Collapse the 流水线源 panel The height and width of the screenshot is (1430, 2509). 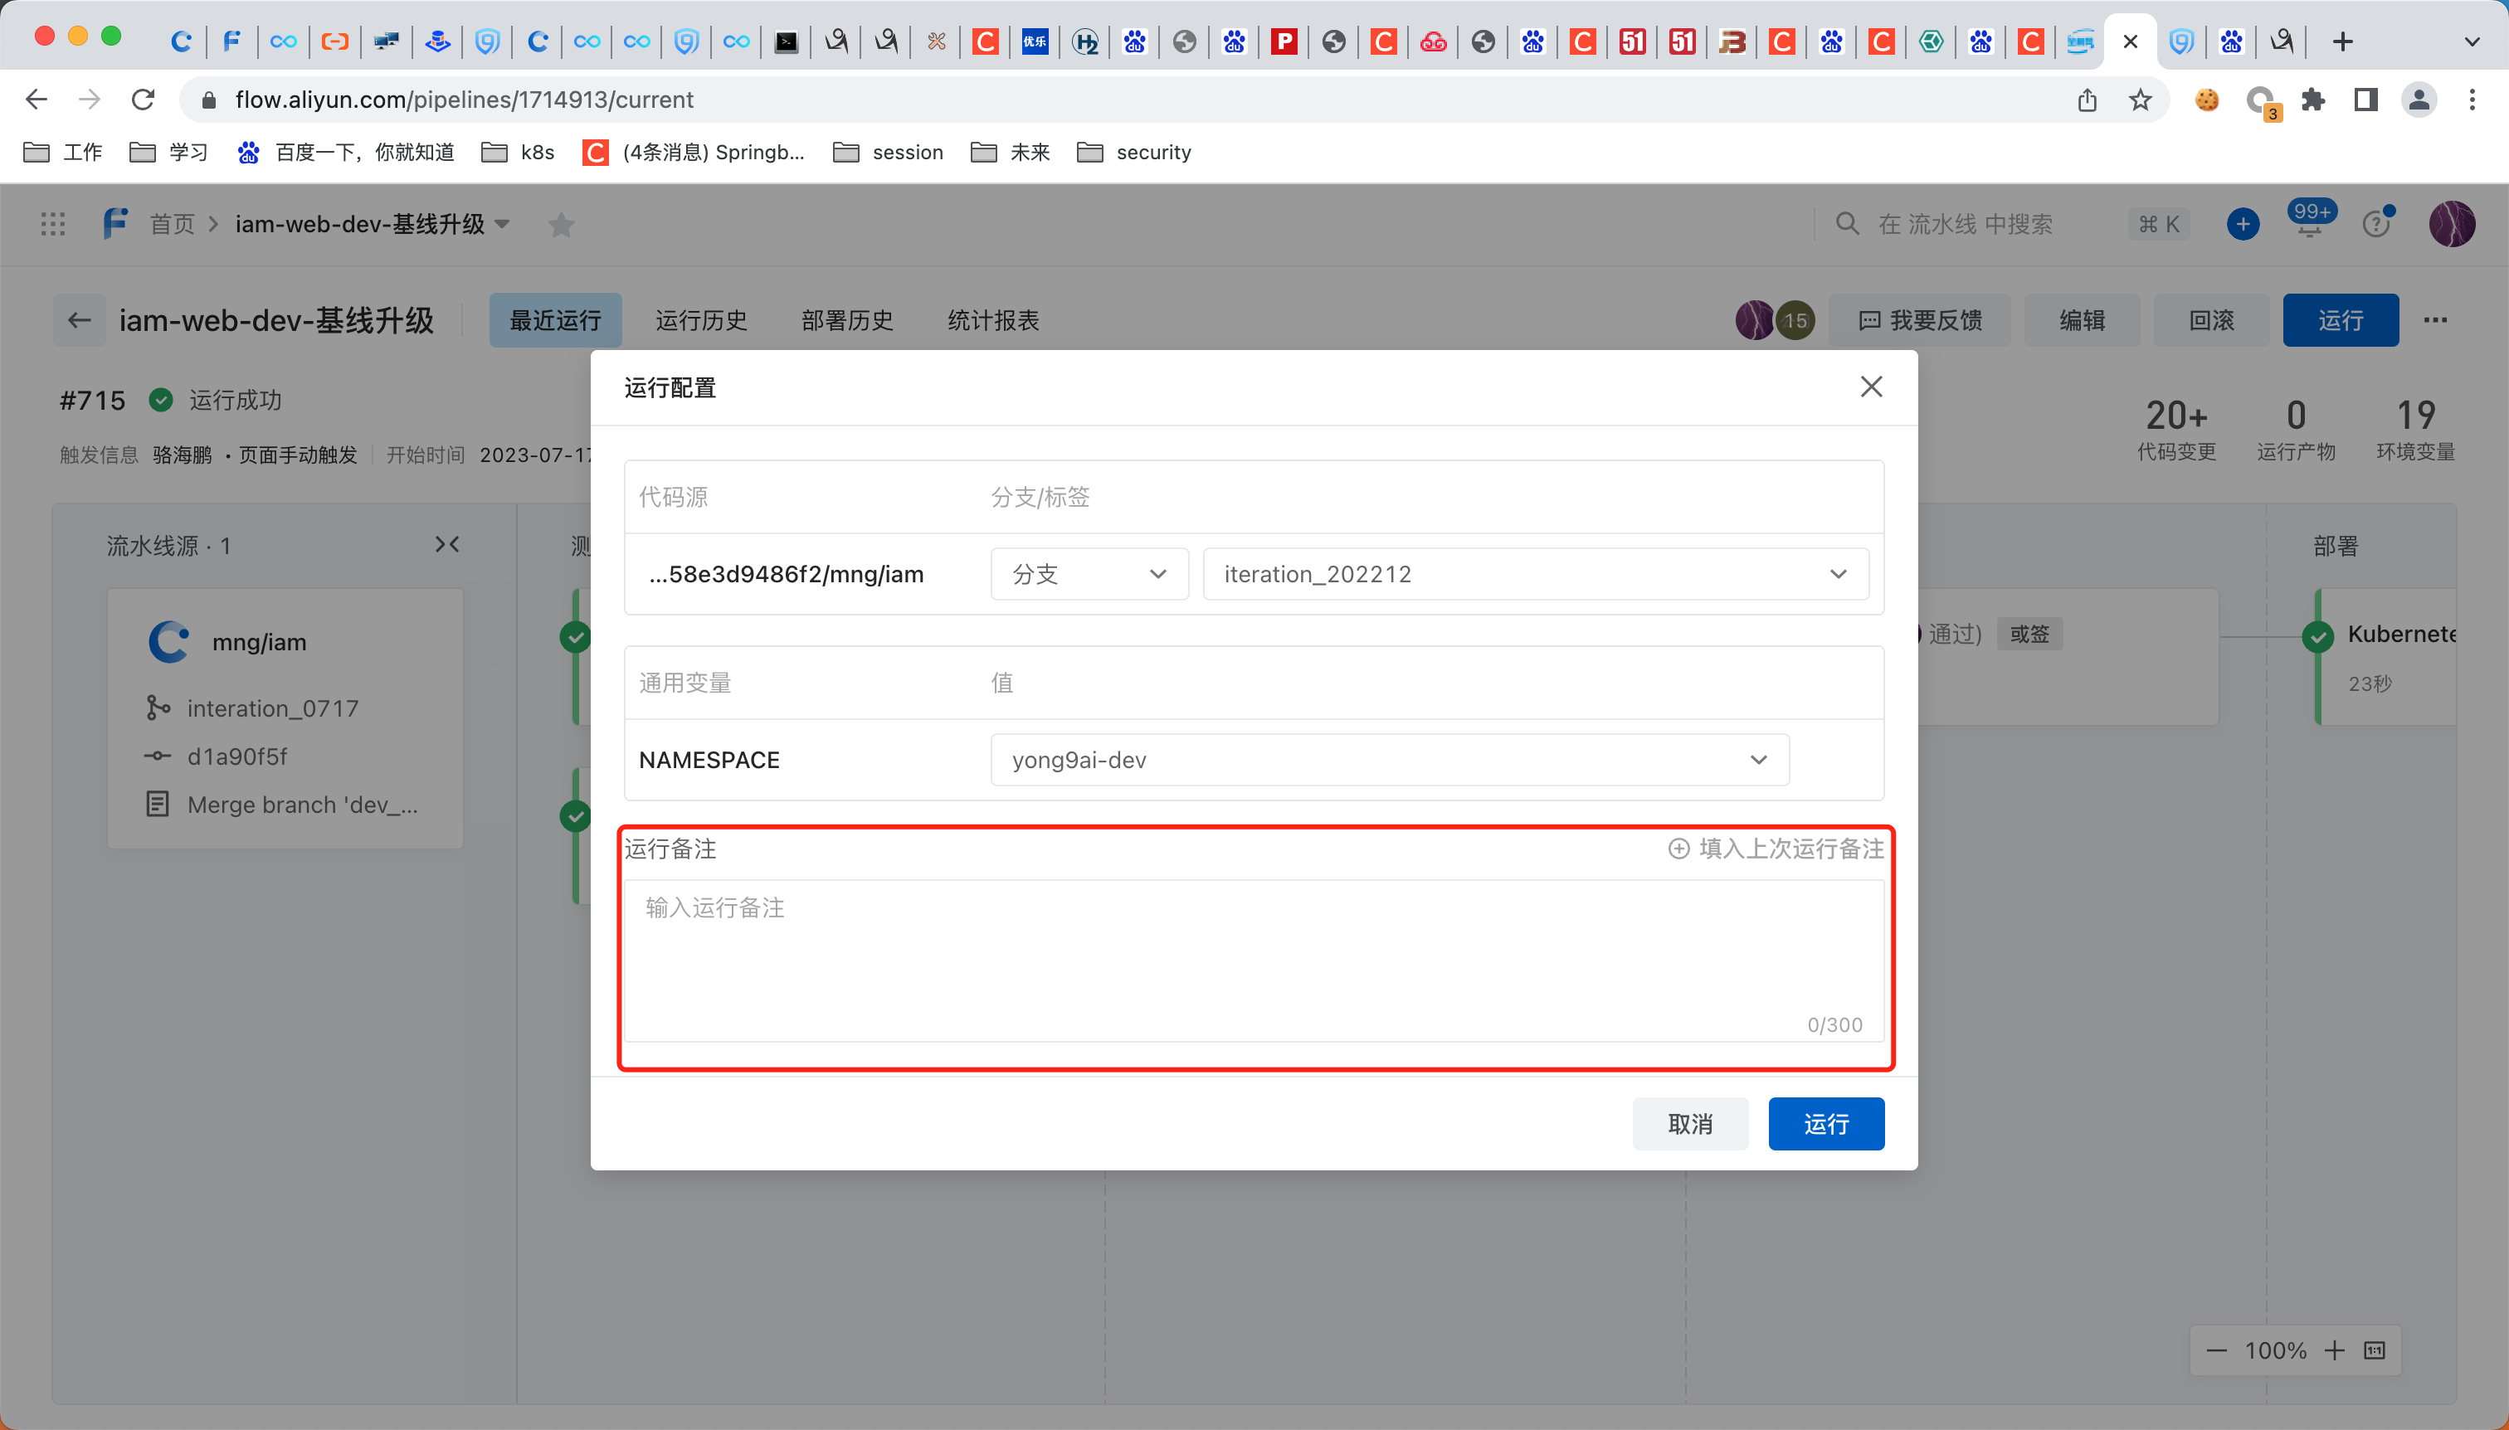(x=447, y=544)
